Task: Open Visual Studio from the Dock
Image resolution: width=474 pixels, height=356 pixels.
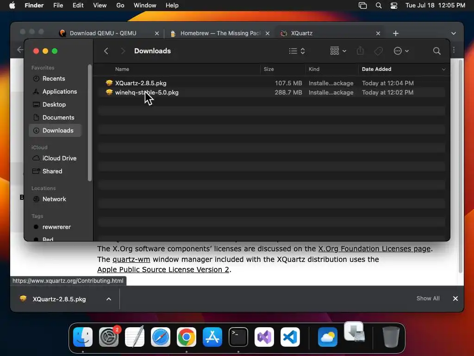Action: pyautogui.click(x=264, y=337)
